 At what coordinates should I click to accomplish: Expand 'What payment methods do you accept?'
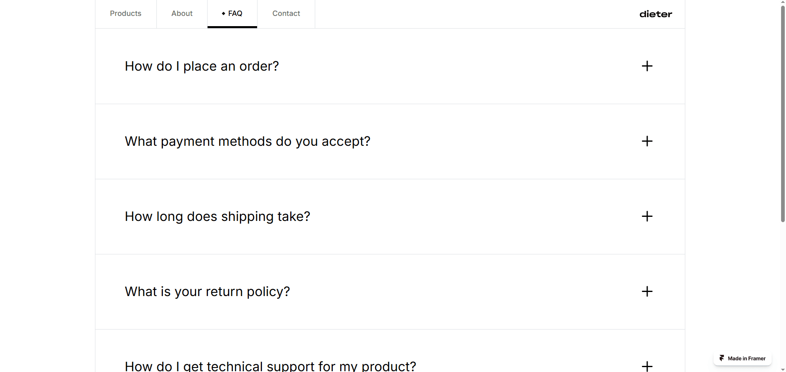(x=247, y=141)
